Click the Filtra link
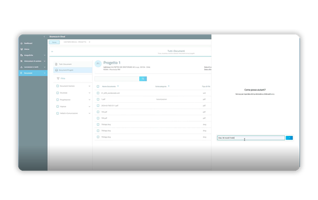 (x=63, y=78)
